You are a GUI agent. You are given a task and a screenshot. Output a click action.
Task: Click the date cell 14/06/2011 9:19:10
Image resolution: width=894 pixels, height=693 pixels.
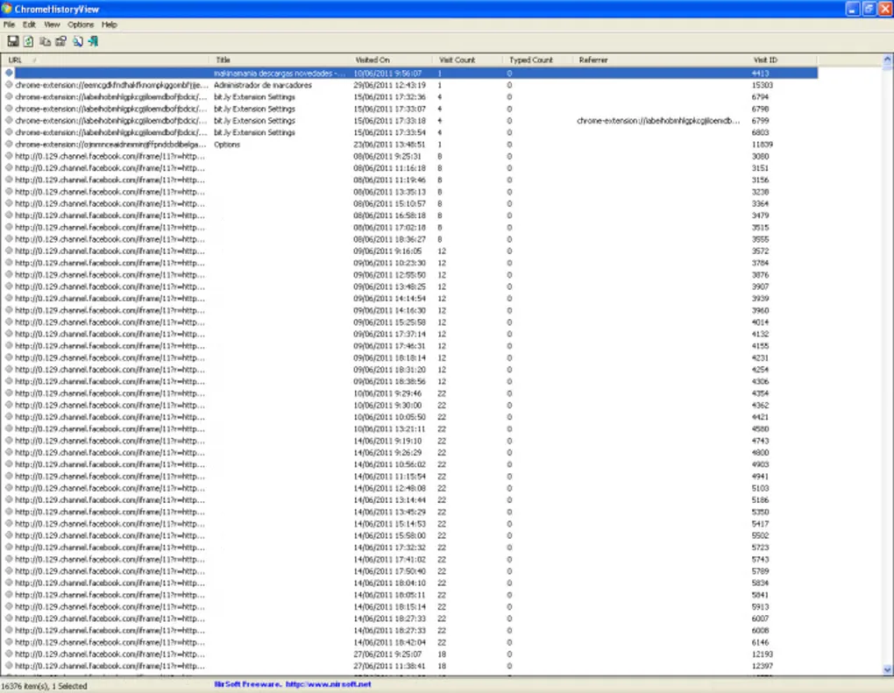[x=387, y=441]
